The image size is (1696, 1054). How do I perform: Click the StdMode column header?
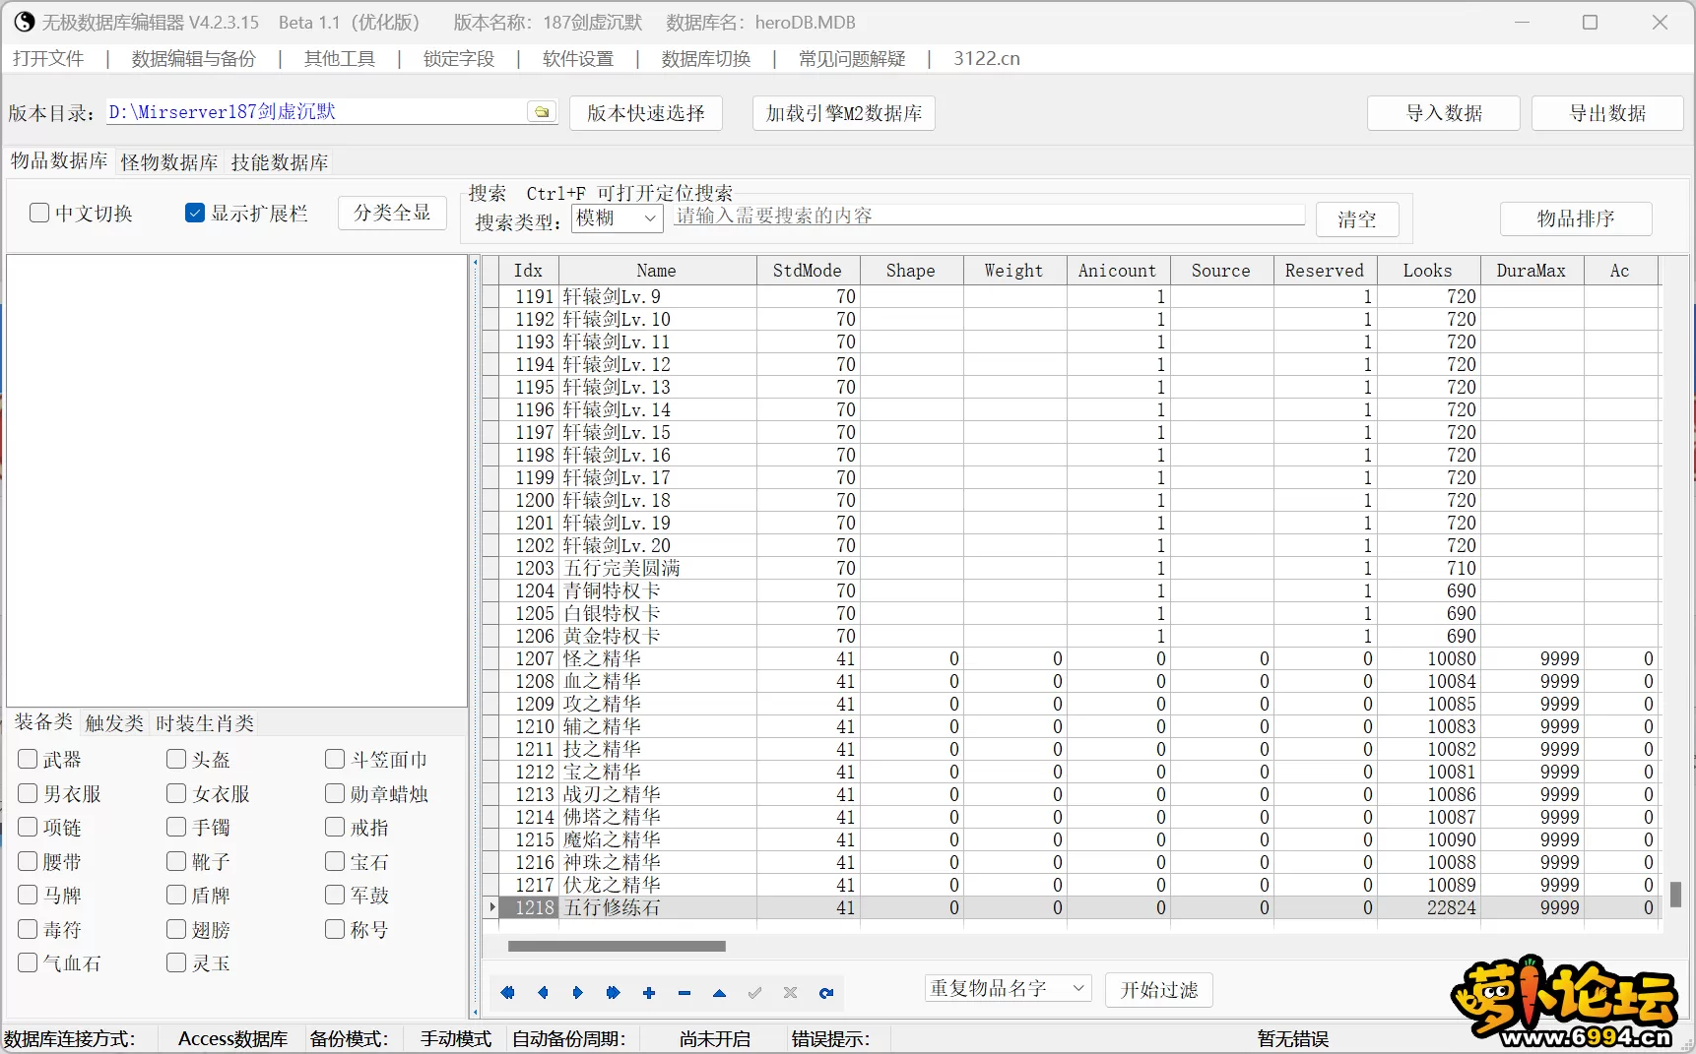pos(808,271)
